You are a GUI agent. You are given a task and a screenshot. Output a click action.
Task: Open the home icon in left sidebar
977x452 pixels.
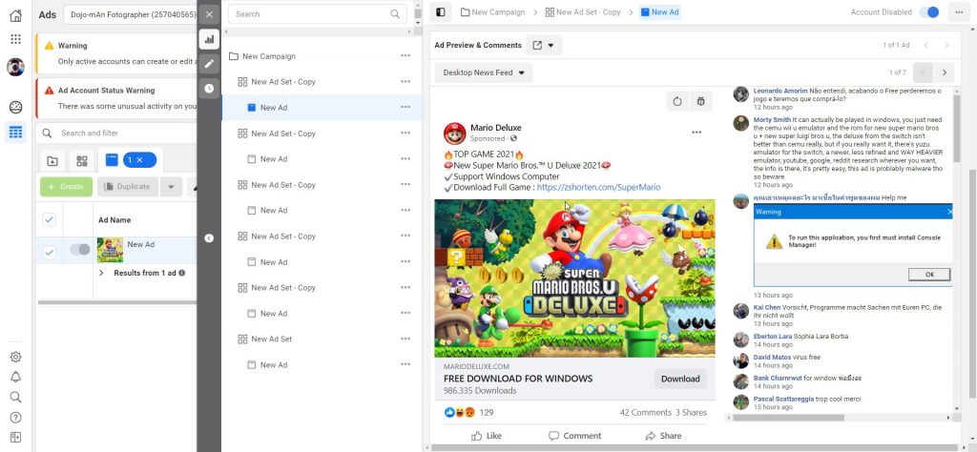coord(15,15)
